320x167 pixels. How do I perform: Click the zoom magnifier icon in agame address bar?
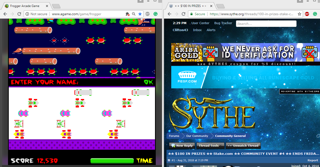pyautogui.click(x=134, y=14)
